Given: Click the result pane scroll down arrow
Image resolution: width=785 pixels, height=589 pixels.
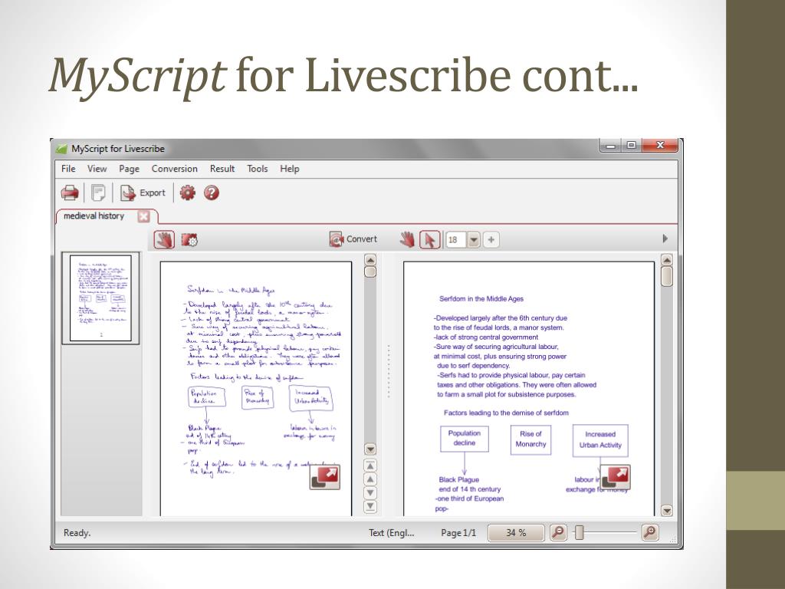Looking at the screenshot, I should pyautogui.click(x=666, y=511).
